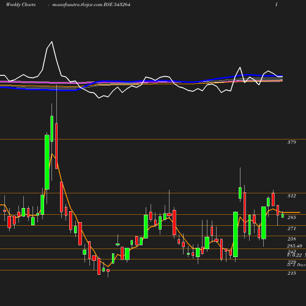Screen dimensions: 306x306
Task: Click the 258 price level label
Action: pos(292,239)
